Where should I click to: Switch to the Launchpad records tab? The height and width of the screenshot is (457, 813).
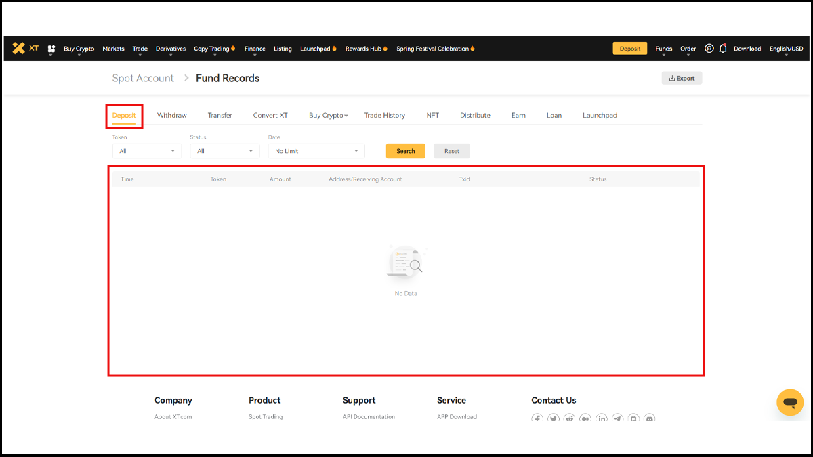600,116
